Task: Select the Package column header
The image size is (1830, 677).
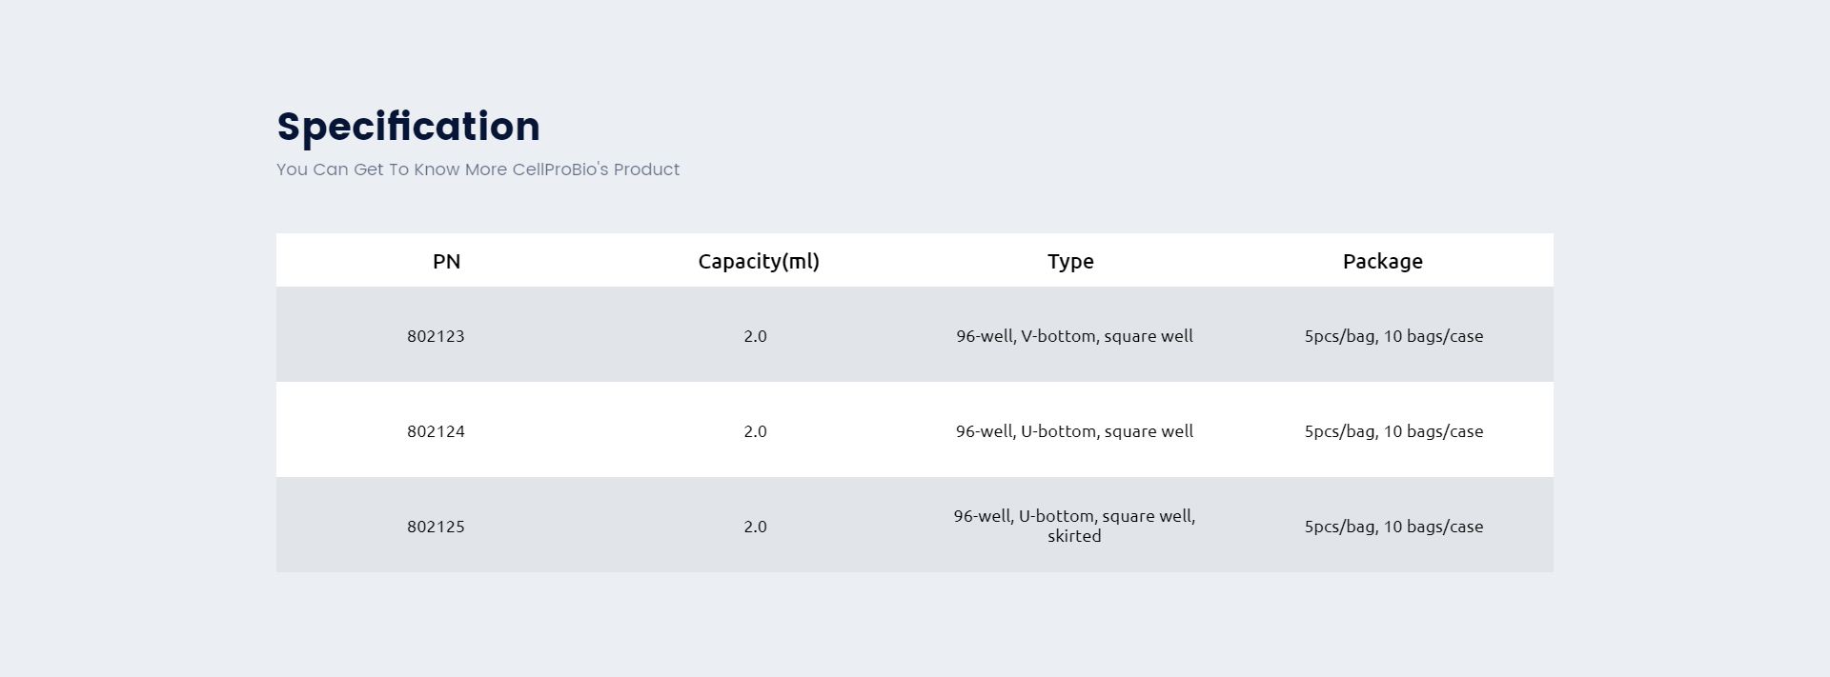Action: [x=1382, y=262]
